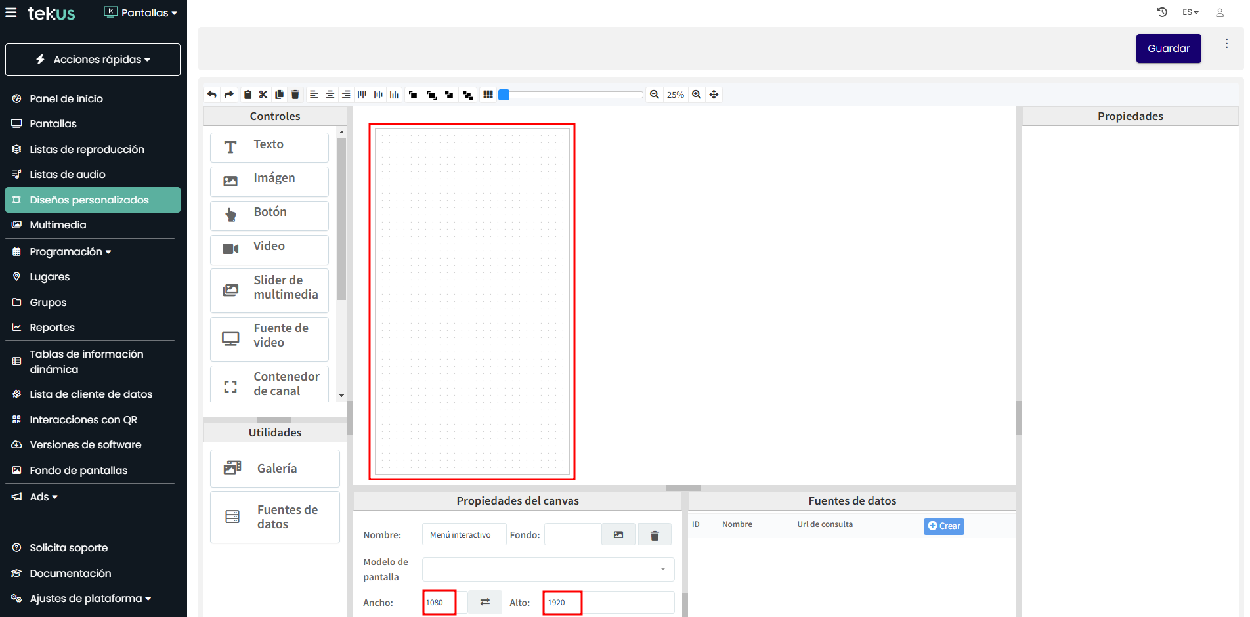Delete the canvas background image
Screen dimensions: 1250x617
coord(655,535)
